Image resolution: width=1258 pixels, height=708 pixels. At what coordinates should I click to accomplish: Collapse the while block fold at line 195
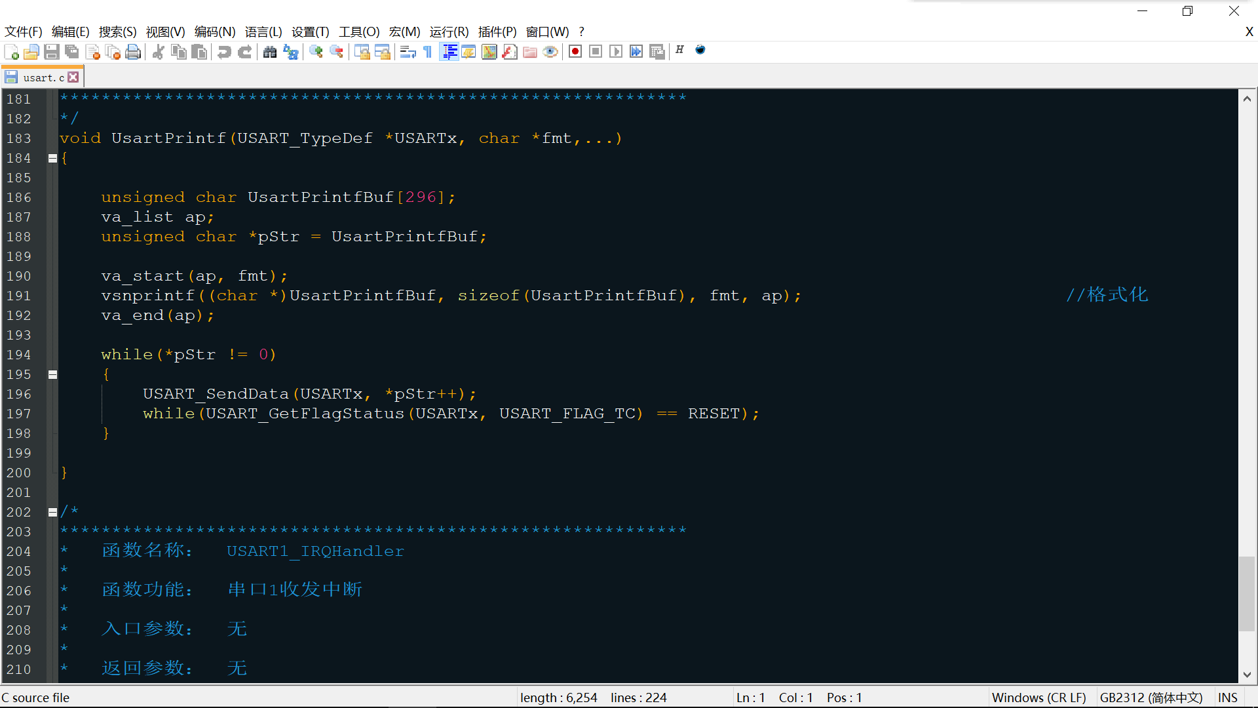click(52, 374)
